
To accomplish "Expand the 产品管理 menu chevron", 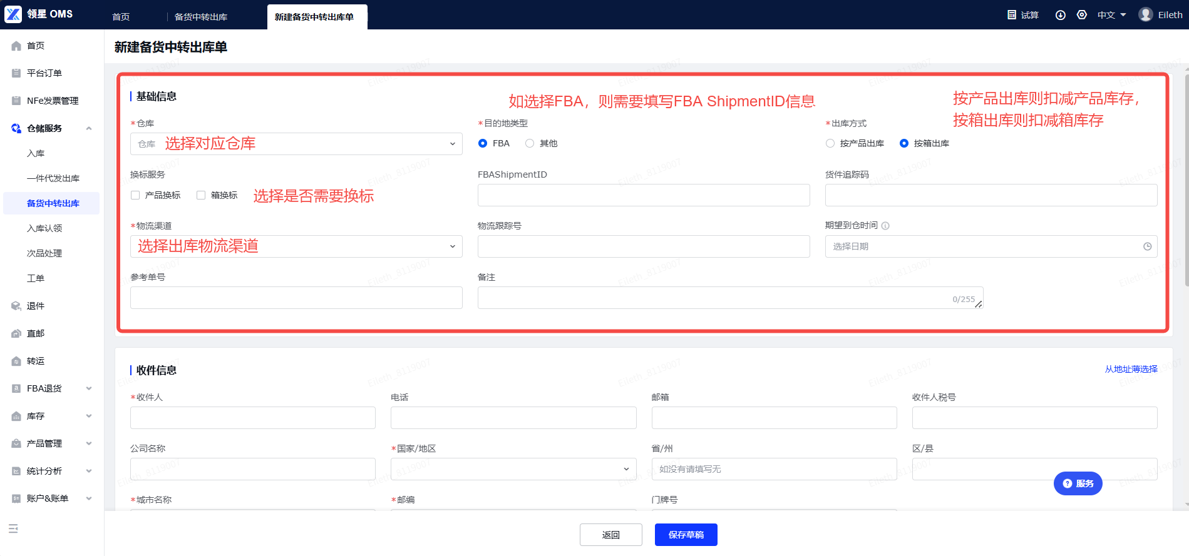I will point(89,443).
